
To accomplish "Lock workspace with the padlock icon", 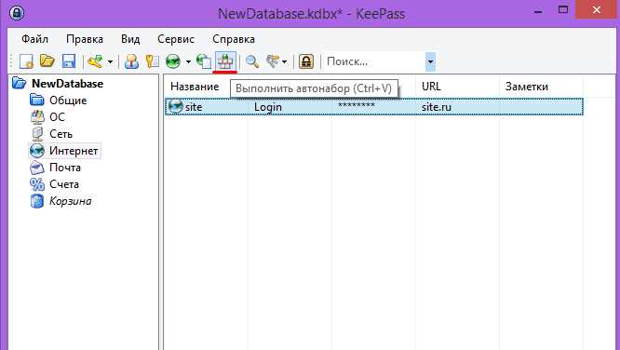I will 306,61.
